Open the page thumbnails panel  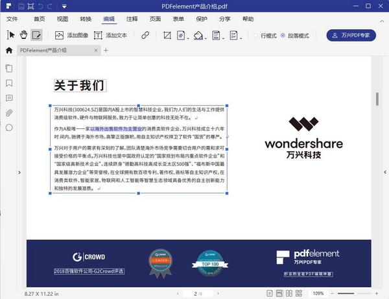(x=9, y=68)
